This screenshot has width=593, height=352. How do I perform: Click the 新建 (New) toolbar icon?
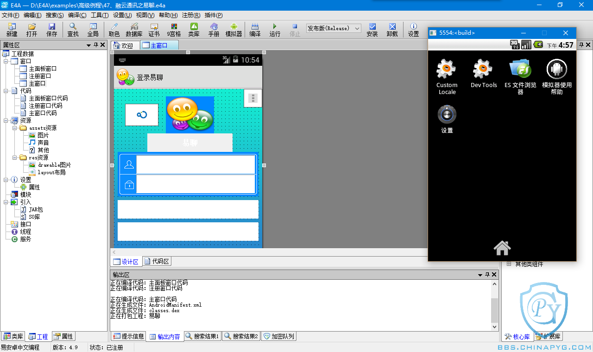[12, 30]
